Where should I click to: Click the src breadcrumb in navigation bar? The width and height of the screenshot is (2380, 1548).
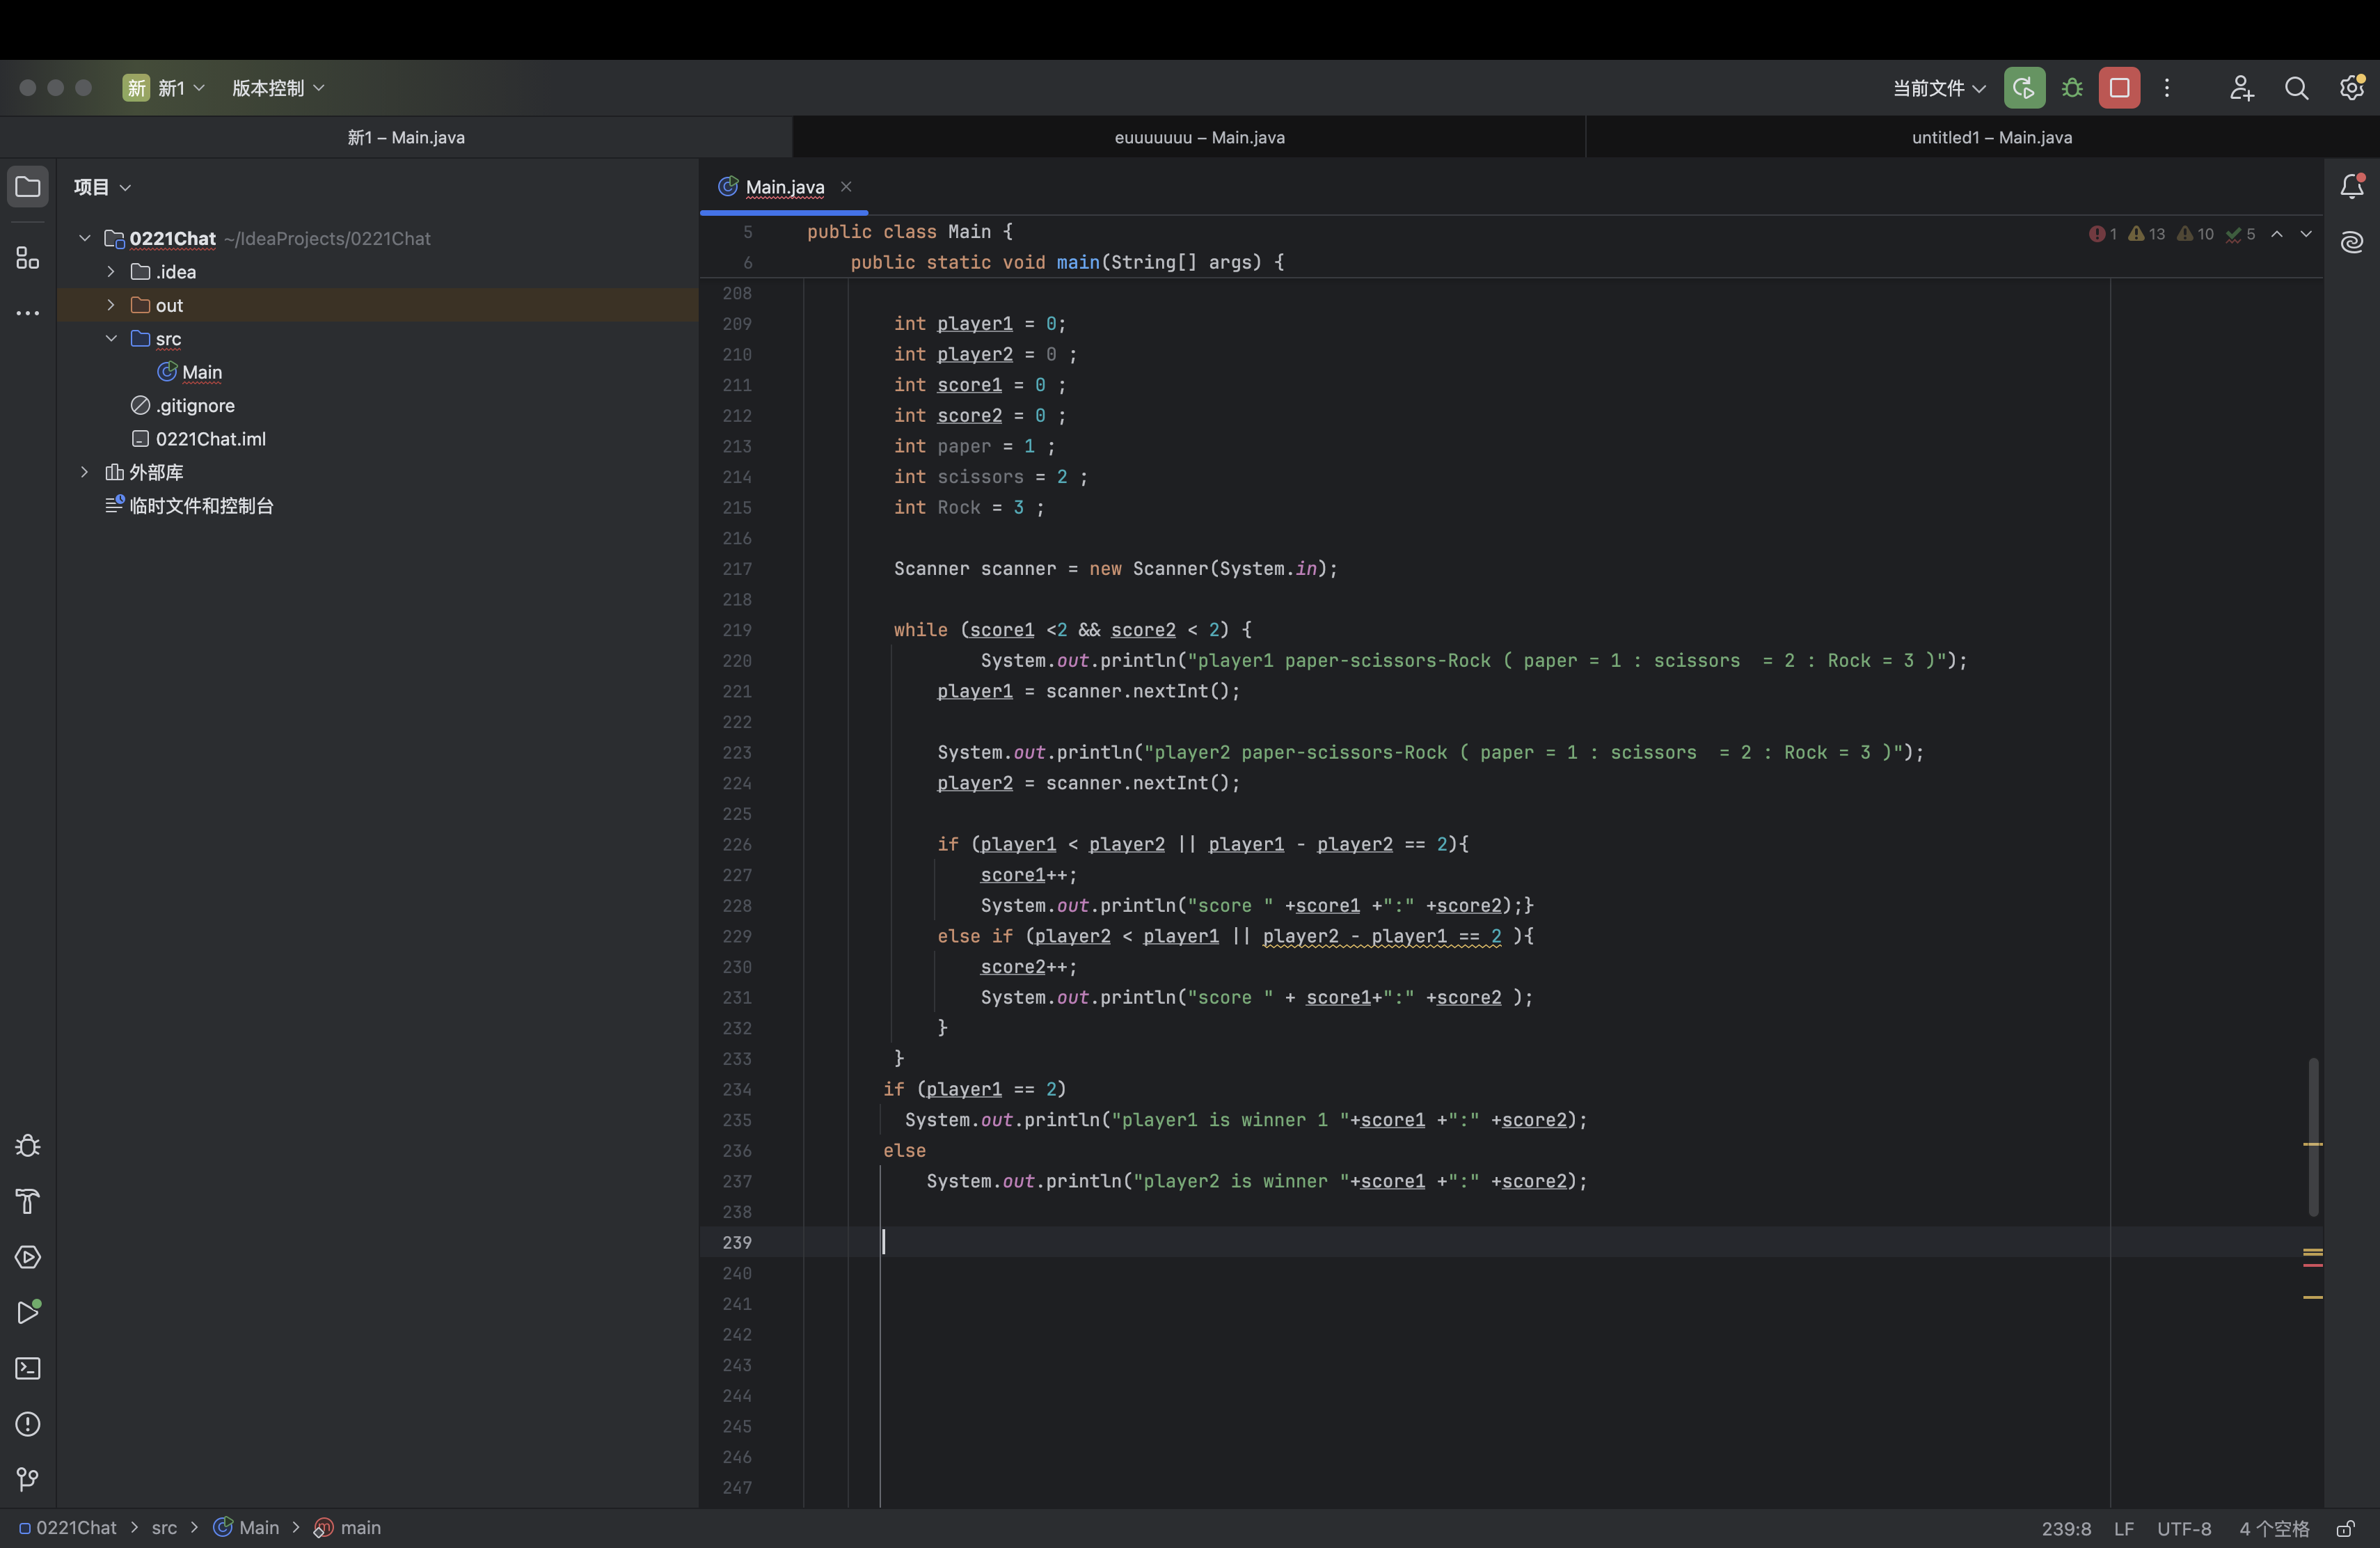tap(164, 1528)
